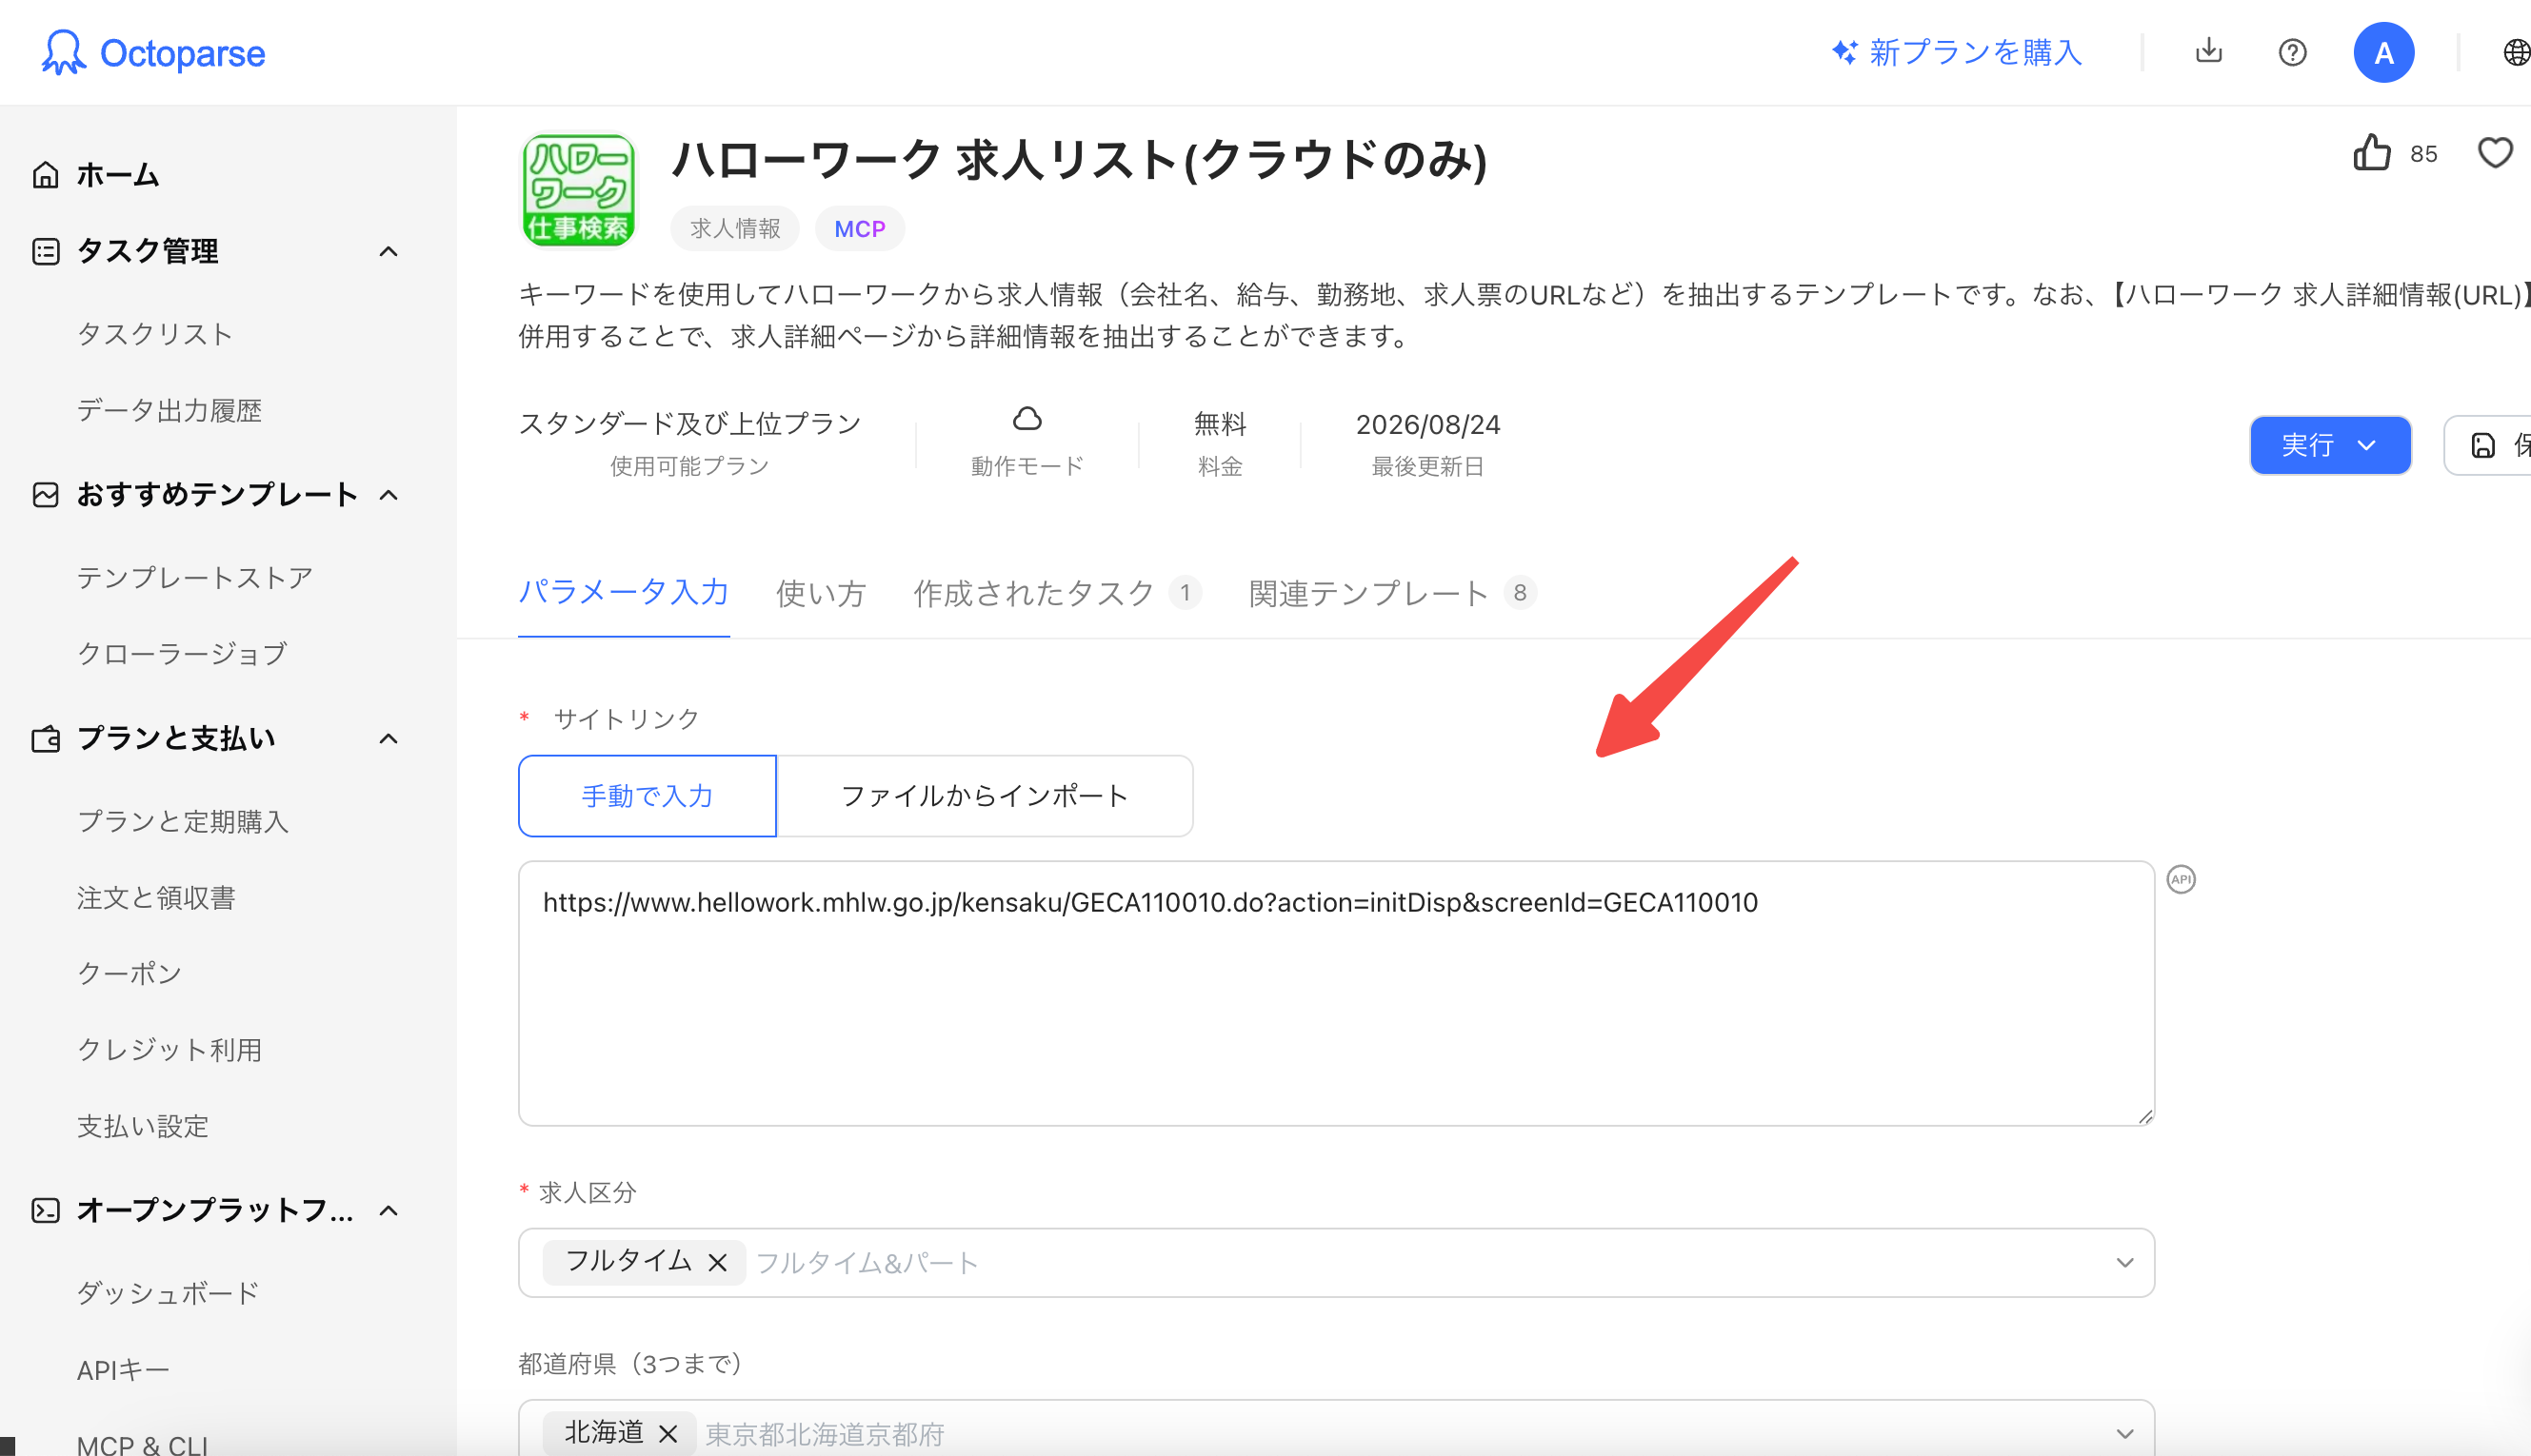Viewport: 2531px width, 1456px height.
Task: Open the help question mark icon
Action: coord(2292,52)
